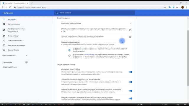Click the Синхронизация heading text

(x=63, y=18)
